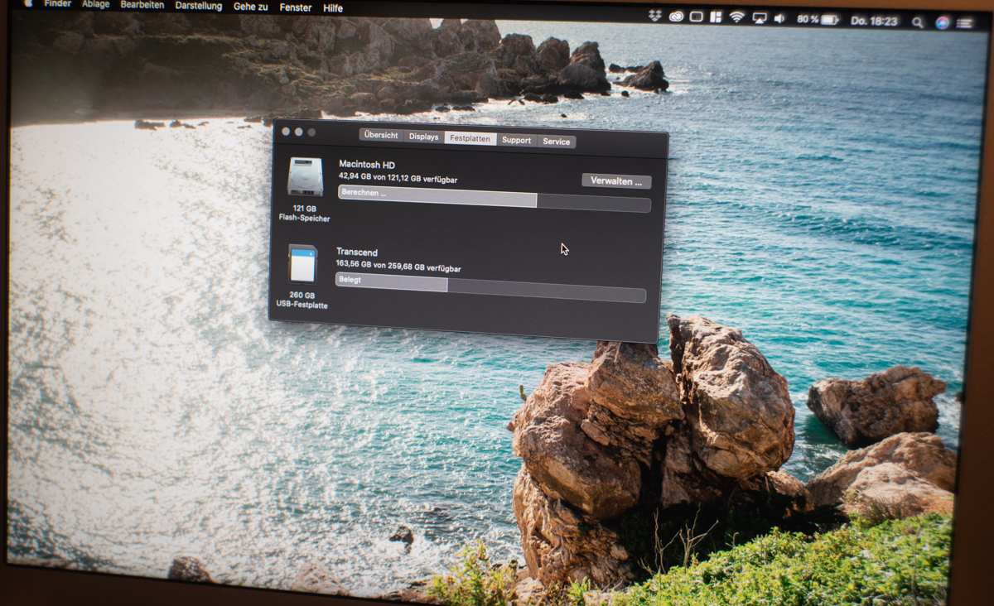Click the Macintosh HD drive icon

click(x=305, y=176)
